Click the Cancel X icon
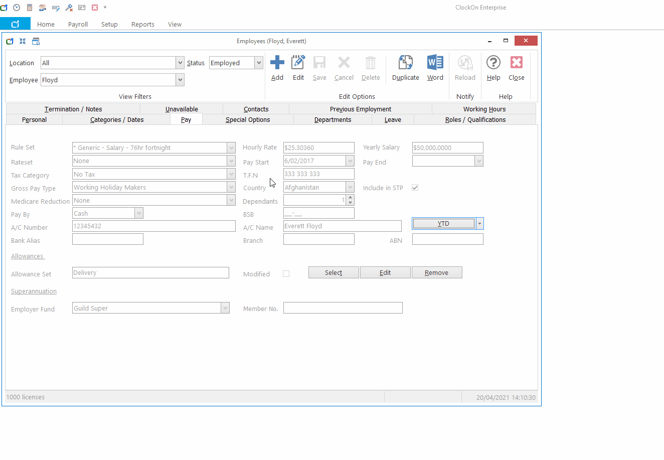The width and height of the screenshot is (664, 460). click(344, 63)
